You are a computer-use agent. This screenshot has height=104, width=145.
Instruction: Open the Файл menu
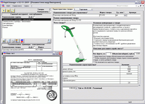[8, 6]
